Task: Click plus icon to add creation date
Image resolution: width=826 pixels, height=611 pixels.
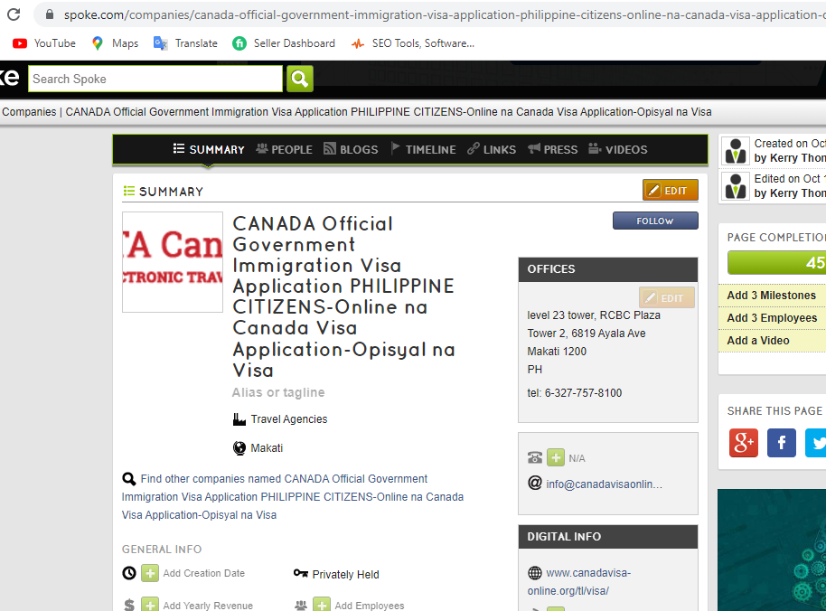Action: 150,573
